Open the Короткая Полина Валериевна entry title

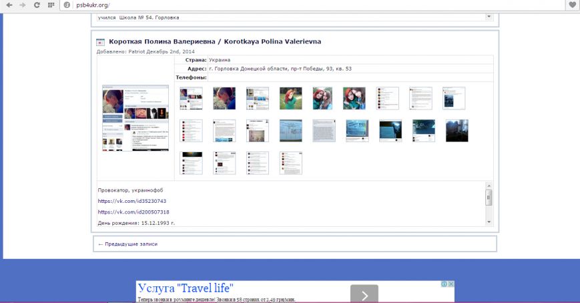click(x=215, y=41)
